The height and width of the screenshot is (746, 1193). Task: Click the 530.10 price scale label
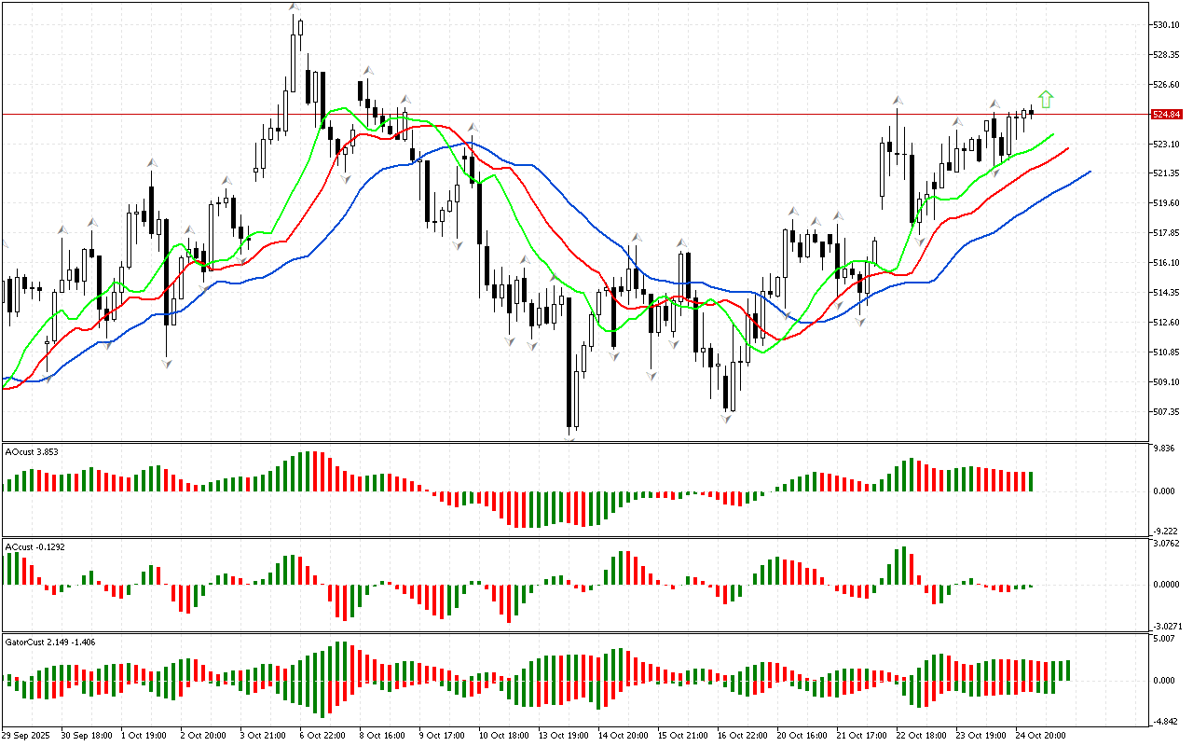(x=1167, y=24)
